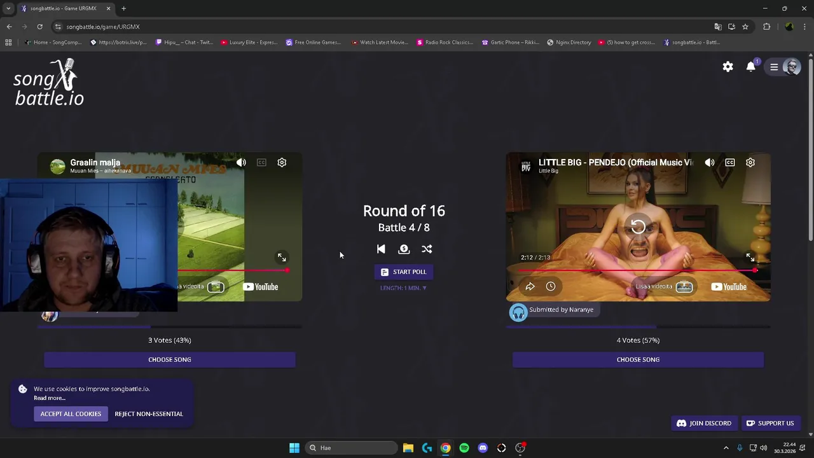Open the Chrome apps grid in the bookmarks bar
814x458 pixels.
point(8,43)
